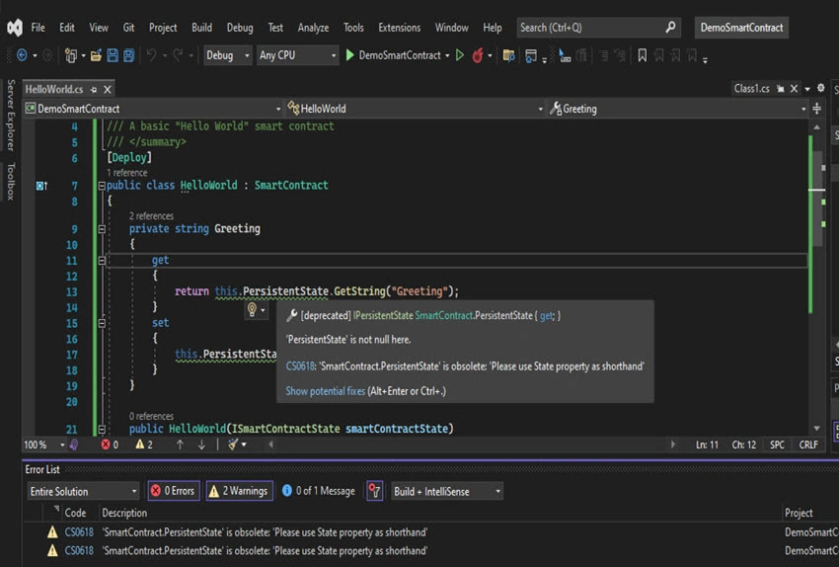The image size is (839, 567).
Task: Close the Class1.cs preview tab
Action: pos(794,88)
